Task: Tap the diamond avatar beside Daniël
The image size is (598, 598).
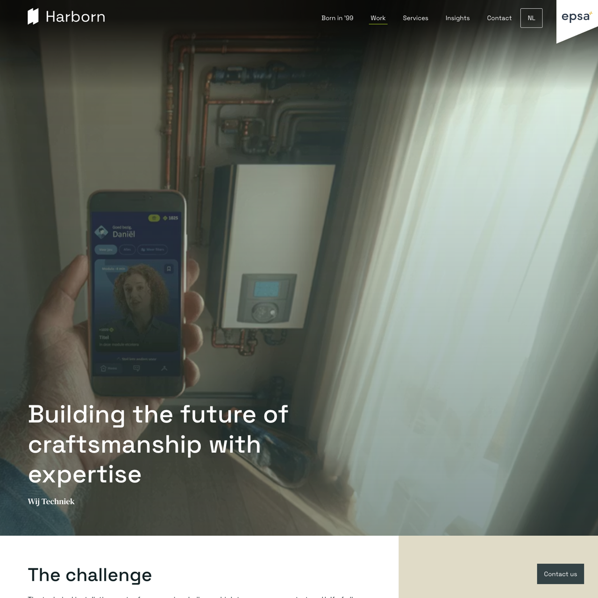Action: (x=101, y=232)
